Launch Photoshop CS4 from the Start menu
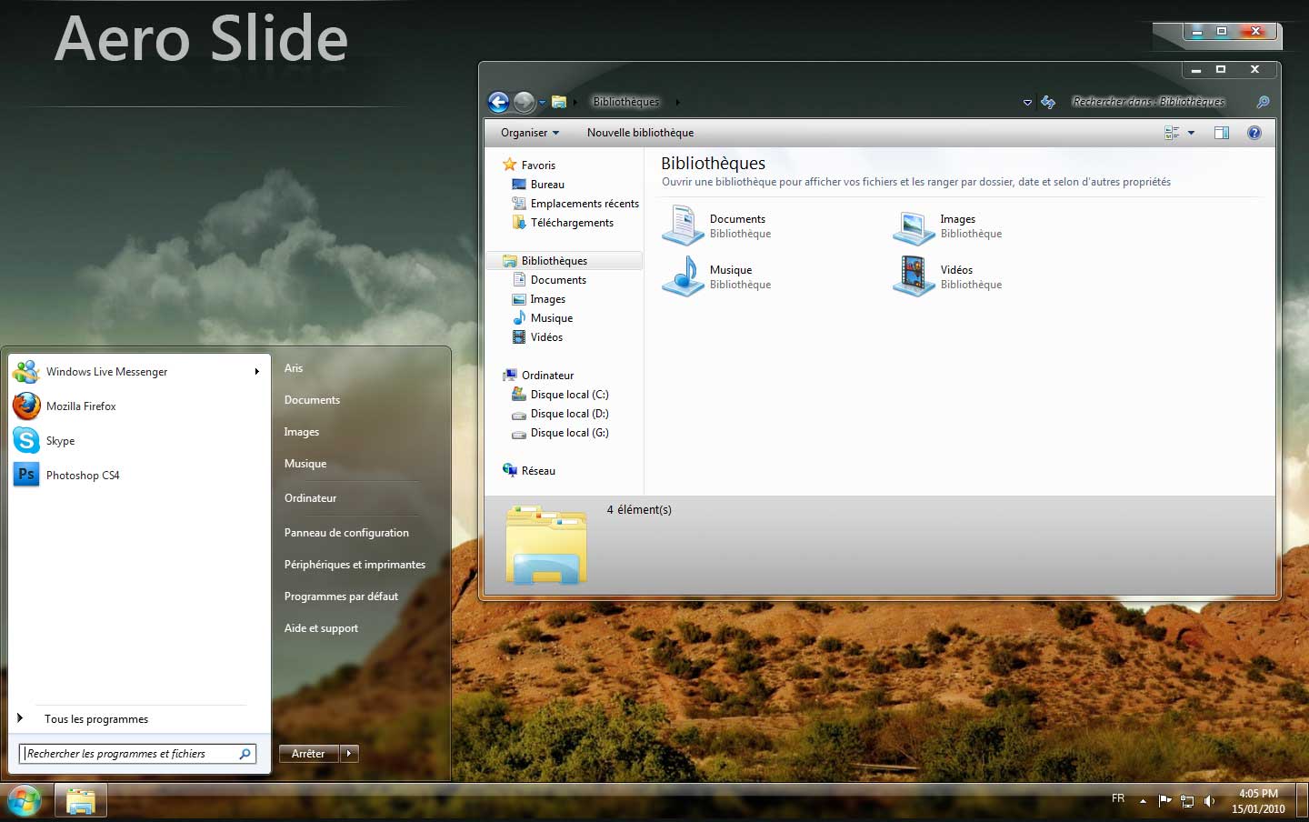Image resolution: width=1309 pixels, height=822 pixels. pos(83,475)
